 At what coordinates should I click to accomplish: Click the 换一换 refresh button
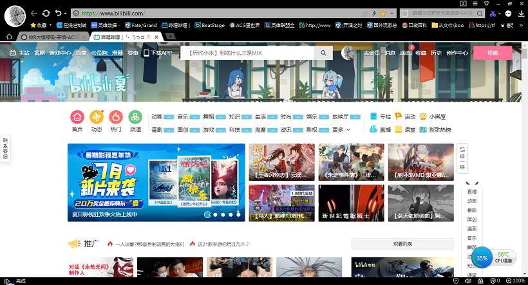[462, 158]
